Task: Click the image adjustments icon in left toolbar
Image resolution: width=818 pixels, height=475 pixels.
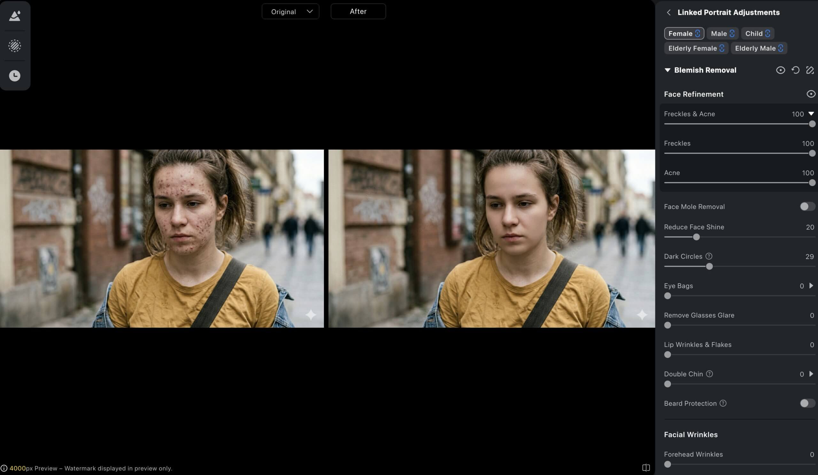Action: (x=15, y=16)
